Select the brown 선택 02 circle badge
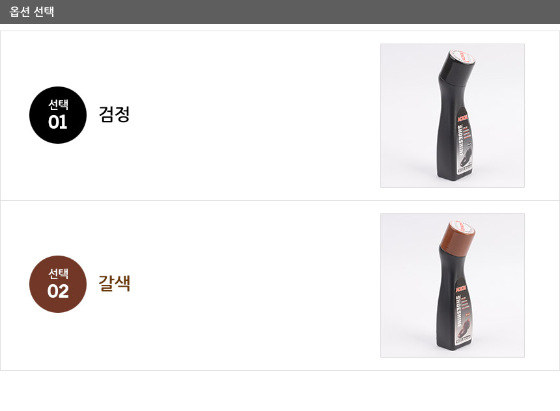This screenshot has width=560, height=411. click(58, 284)
